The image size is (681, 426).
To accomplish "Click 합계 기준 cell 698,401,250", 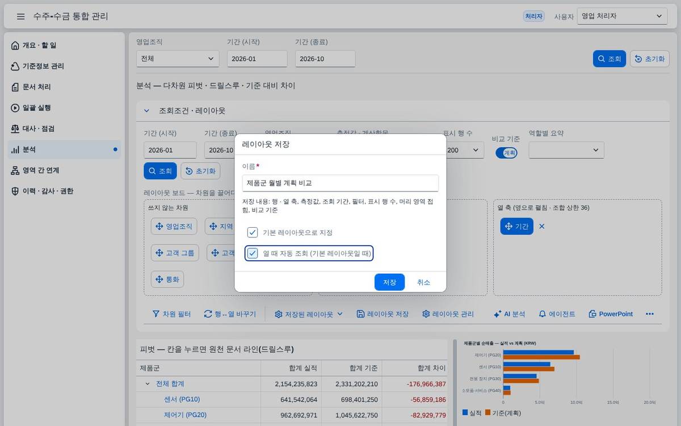I will click(352, 399).
